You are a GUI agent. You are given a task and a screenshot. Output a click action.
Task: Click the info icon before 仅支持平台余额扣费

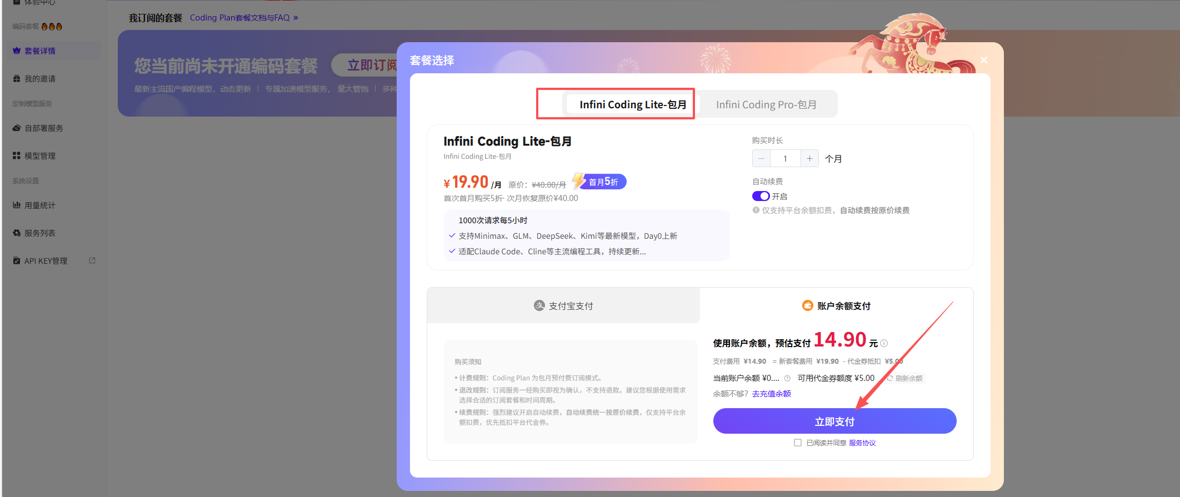[756, 210]
